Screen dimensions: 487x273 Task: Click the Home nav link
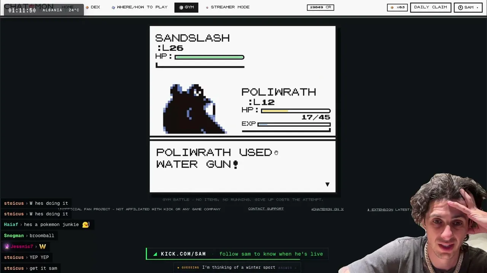pyautogui.click(x=68, y=7)
